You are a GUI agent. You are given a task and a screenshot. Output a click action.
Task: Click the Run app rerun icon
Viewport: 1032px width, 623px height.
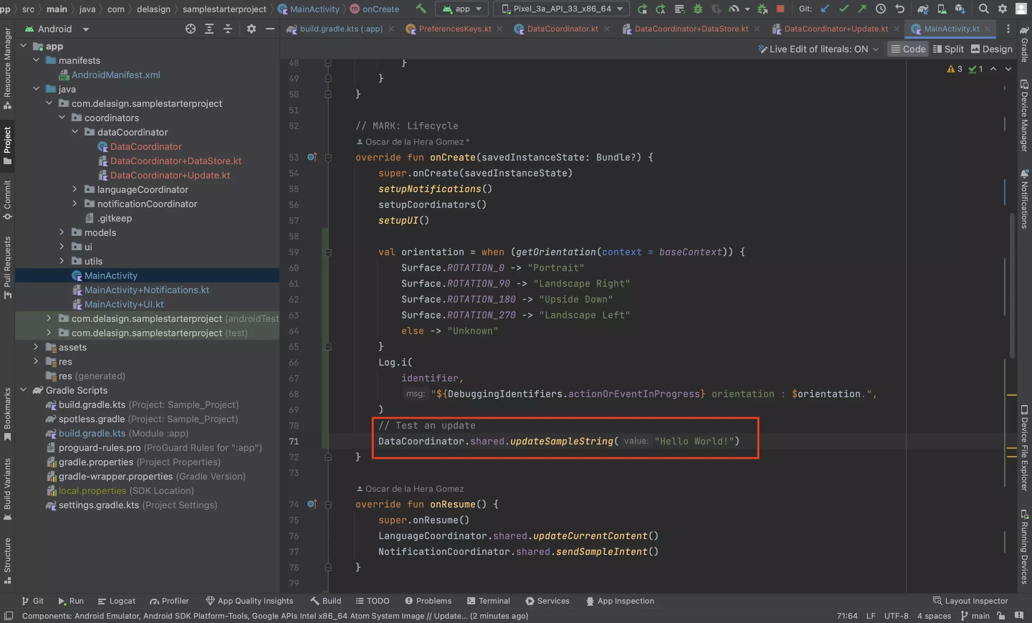642,9
